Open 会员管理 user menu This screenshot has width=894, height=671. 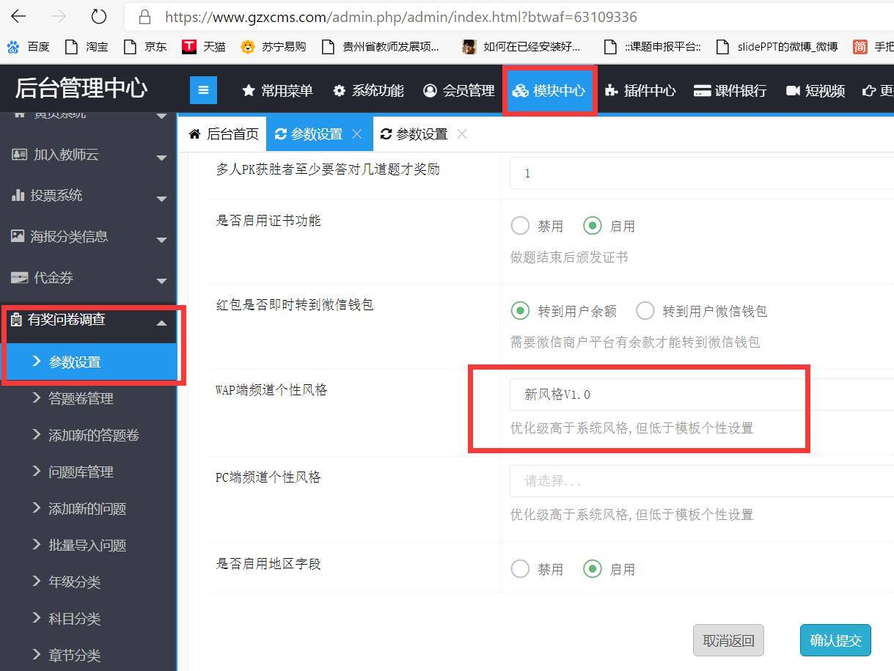coord(459,90)
